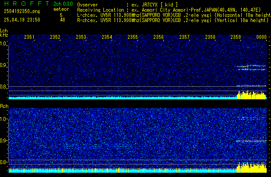Viewport: 271px width, 177px height.
Task: Click the 0000 time marker
Action: [x=262, y=37]
